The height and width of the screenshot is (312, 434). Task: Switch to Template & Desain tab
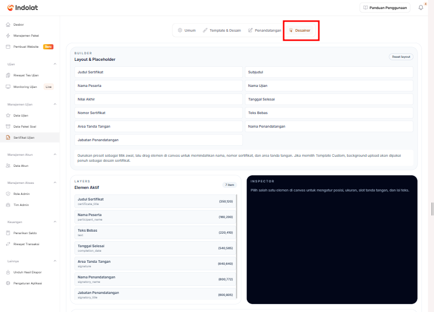(222, 31)
